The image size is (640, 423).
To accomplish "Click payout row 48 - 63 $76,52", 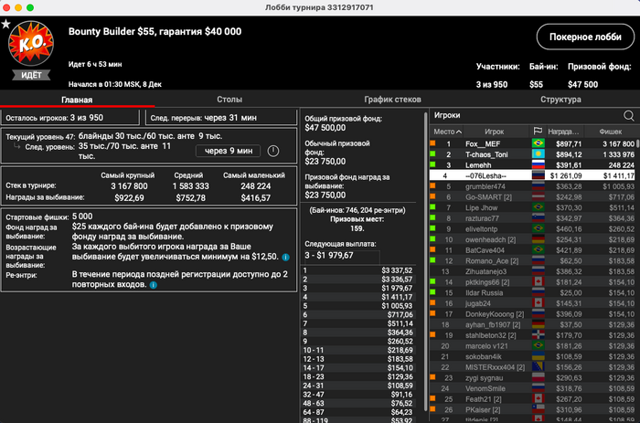I will pos(358,403).
